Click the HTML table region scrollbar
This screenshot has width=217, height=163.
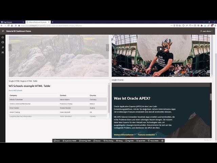click(x=108, y=99)
